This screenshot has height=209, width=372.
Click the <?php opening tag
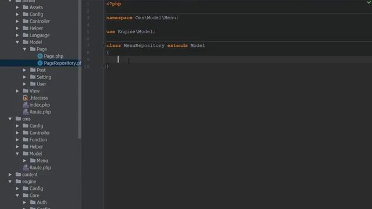click(114, 4)
